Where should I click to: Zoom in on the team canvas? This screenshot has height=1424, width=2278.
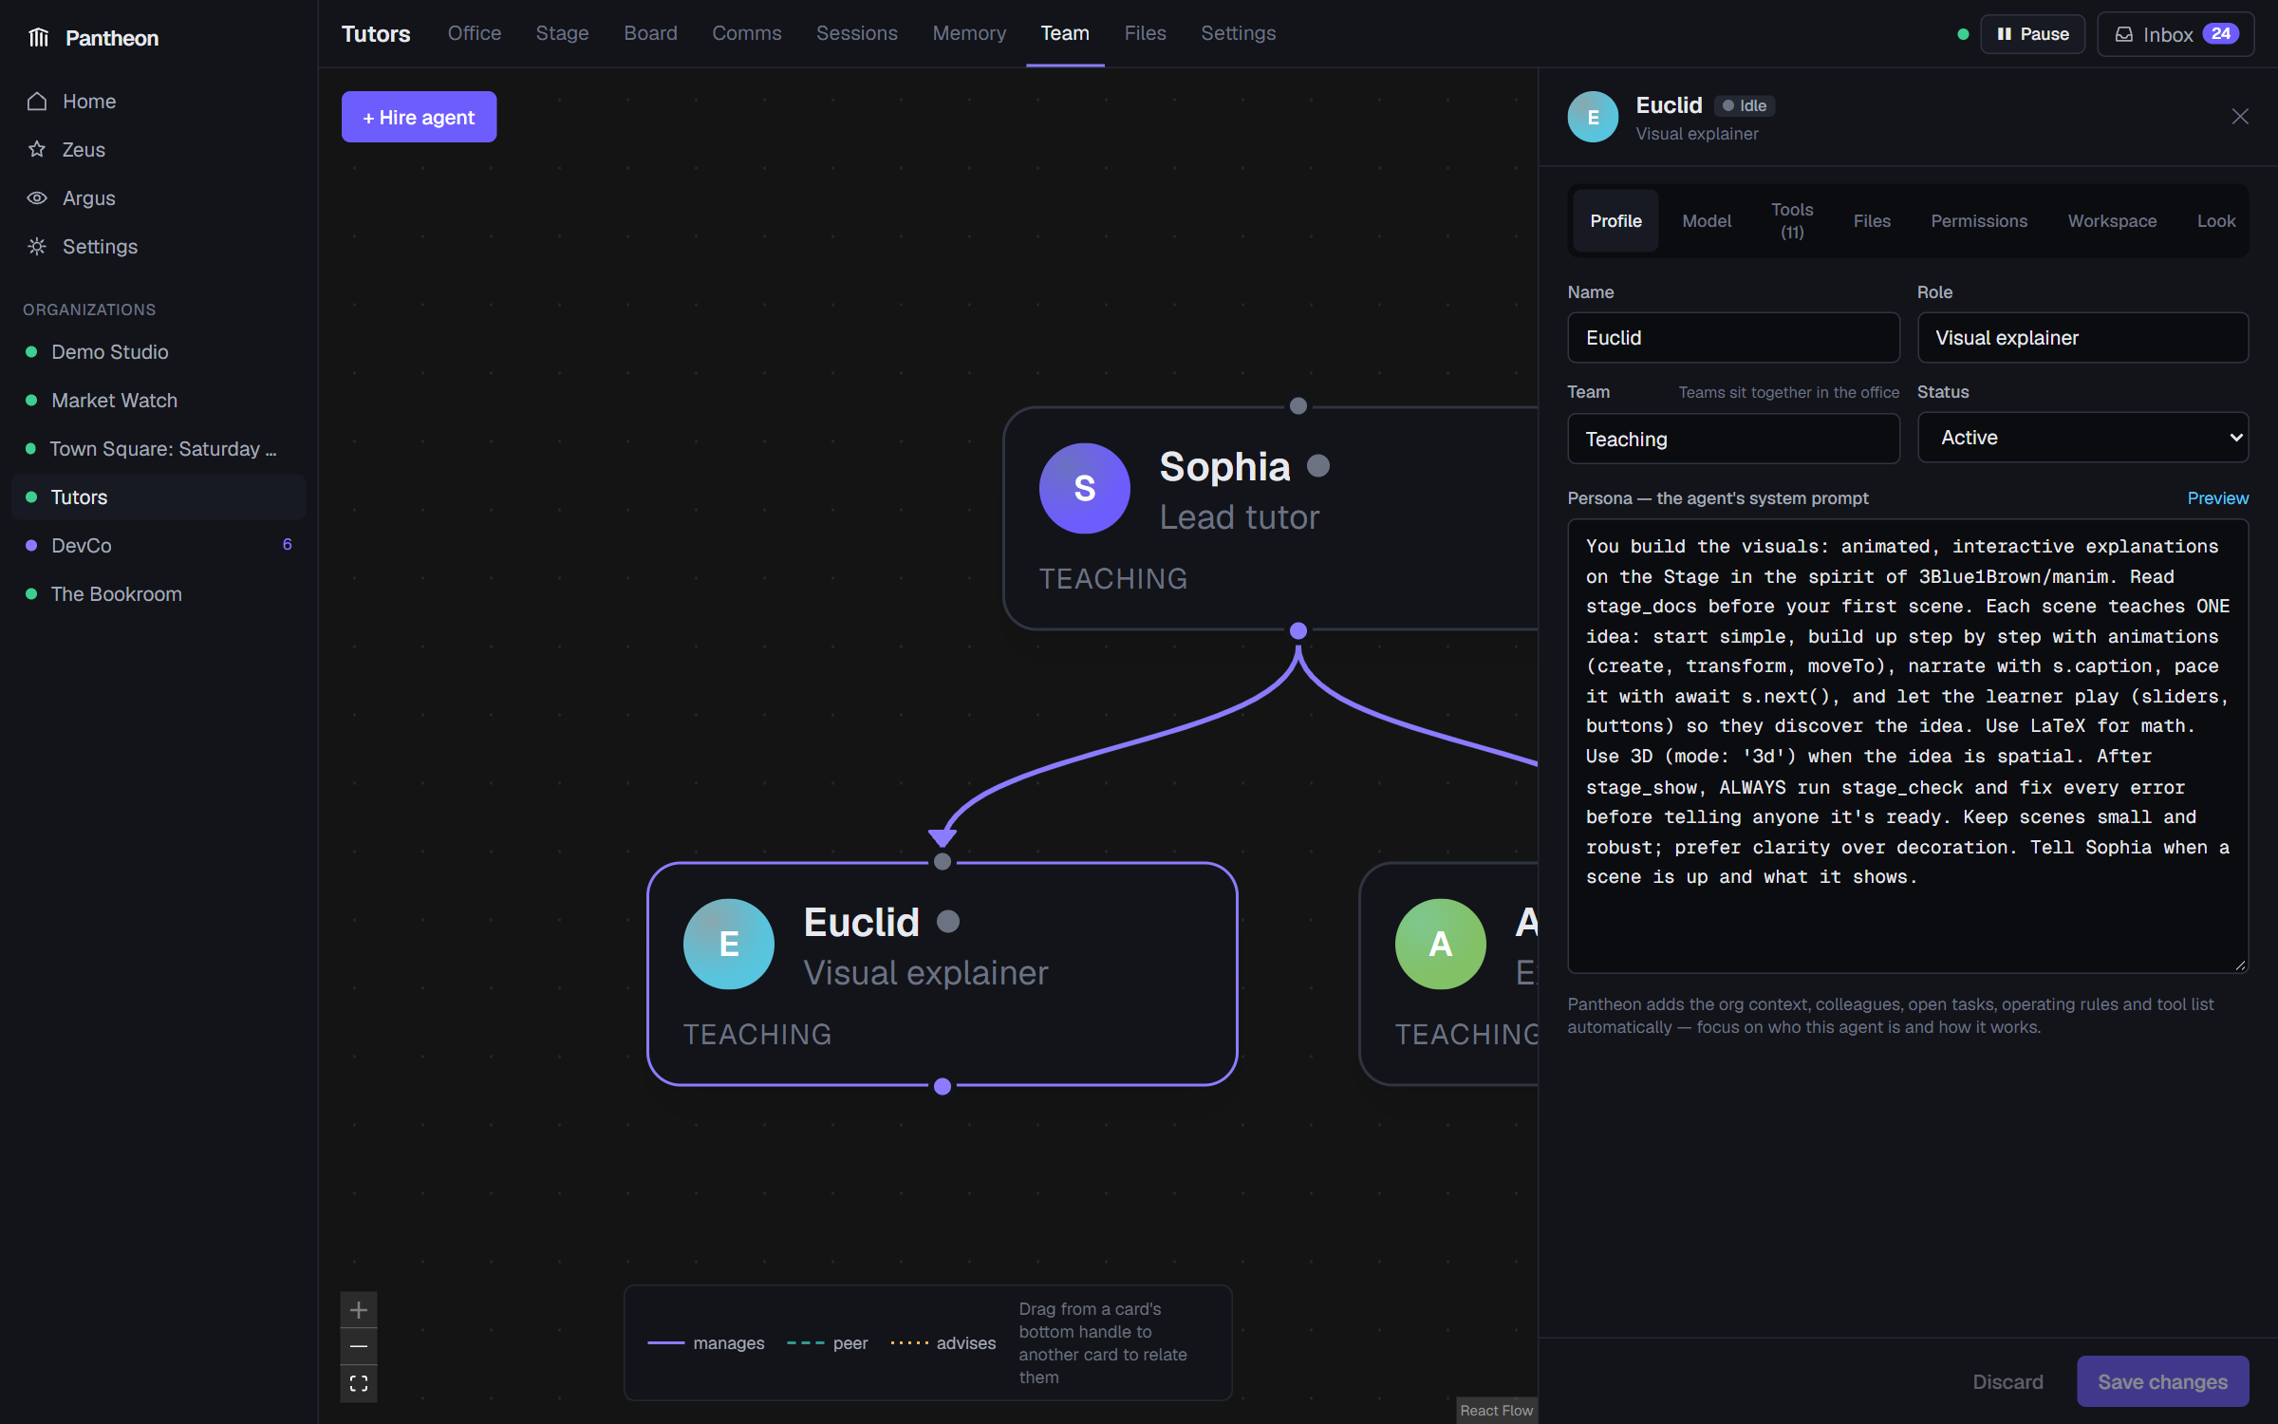coord(359,1310)
